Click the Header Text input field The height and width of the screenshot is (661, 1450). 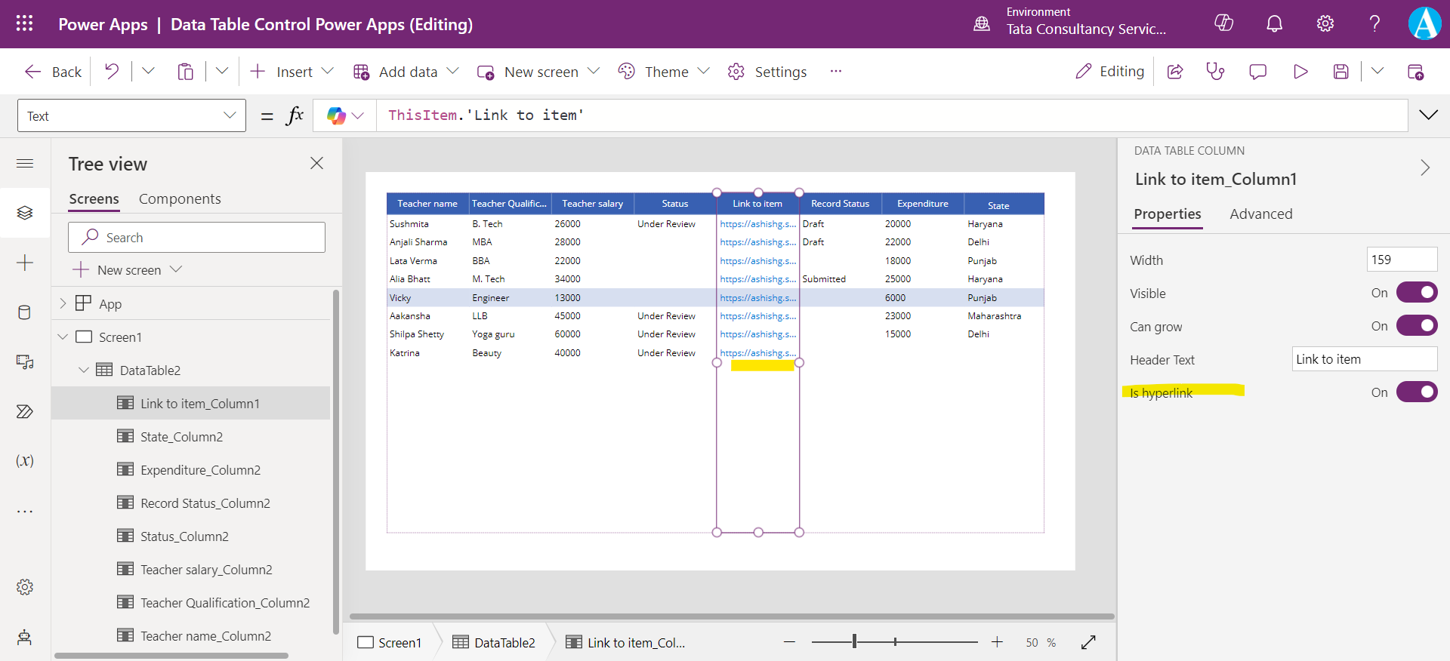tap(1364, 359)
